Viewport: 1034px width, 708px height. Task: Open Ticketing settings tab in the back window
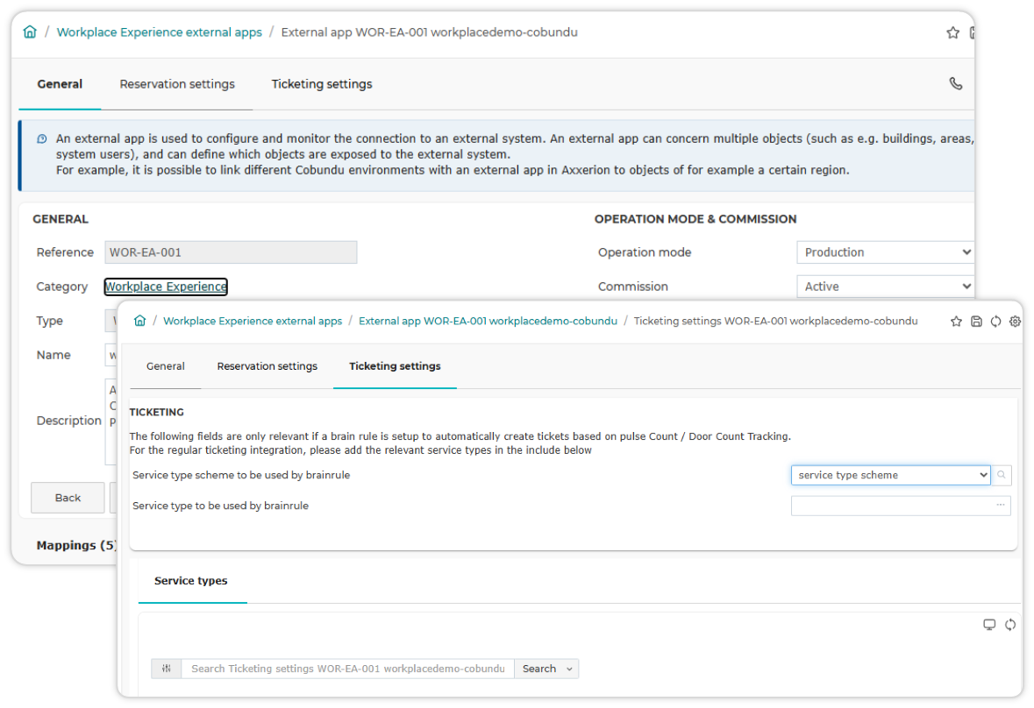322,83
